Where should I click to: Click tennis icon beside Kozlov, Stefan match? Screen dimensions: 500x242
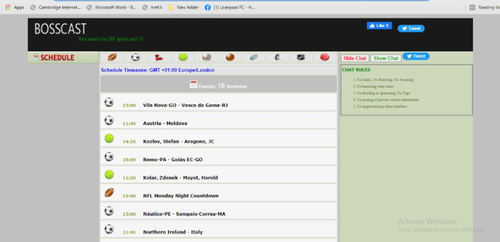109,138
